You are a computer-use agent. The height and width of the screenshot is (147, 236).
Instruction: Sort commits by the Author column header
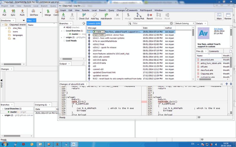[x=170, y=28]
